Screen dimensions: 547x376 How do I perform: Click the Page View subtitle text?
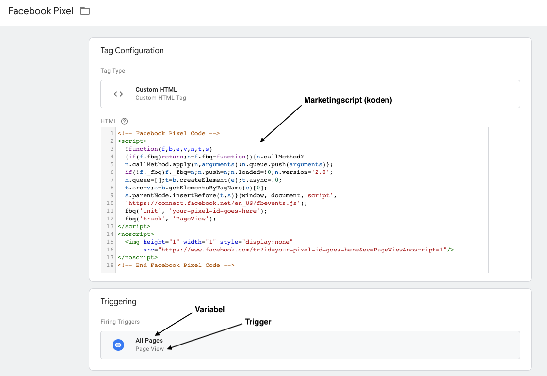pos(150,349)
